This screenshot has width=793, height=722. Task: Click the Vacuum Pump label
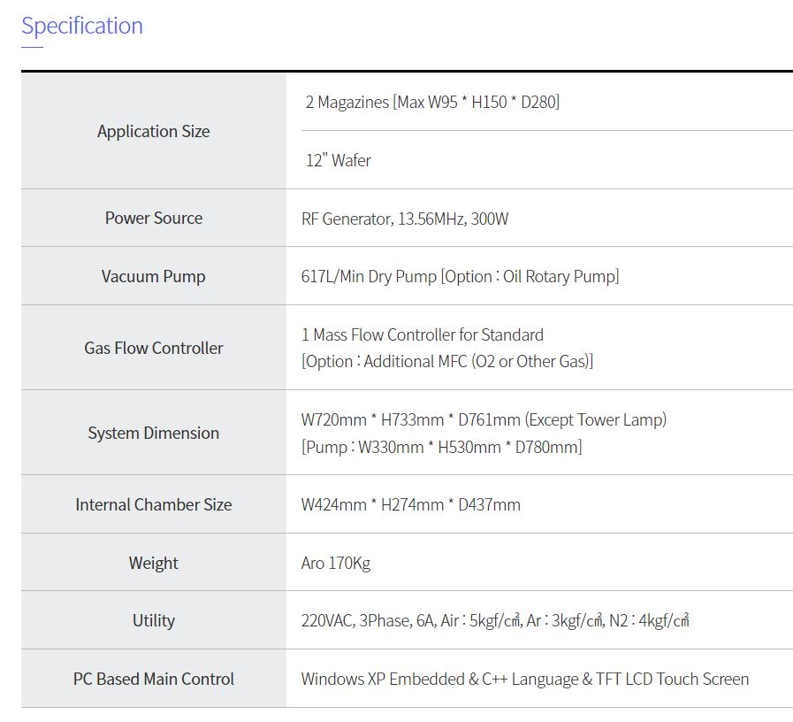154,276
